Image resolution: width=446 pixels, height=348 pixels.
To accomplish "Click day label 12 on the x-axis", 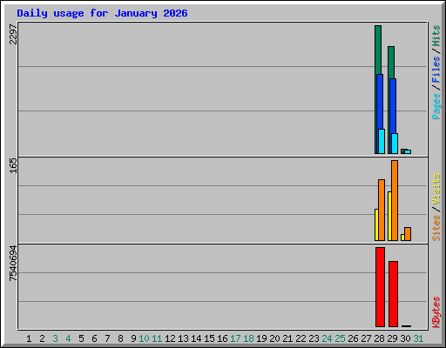I will click(x=170, y=338).
